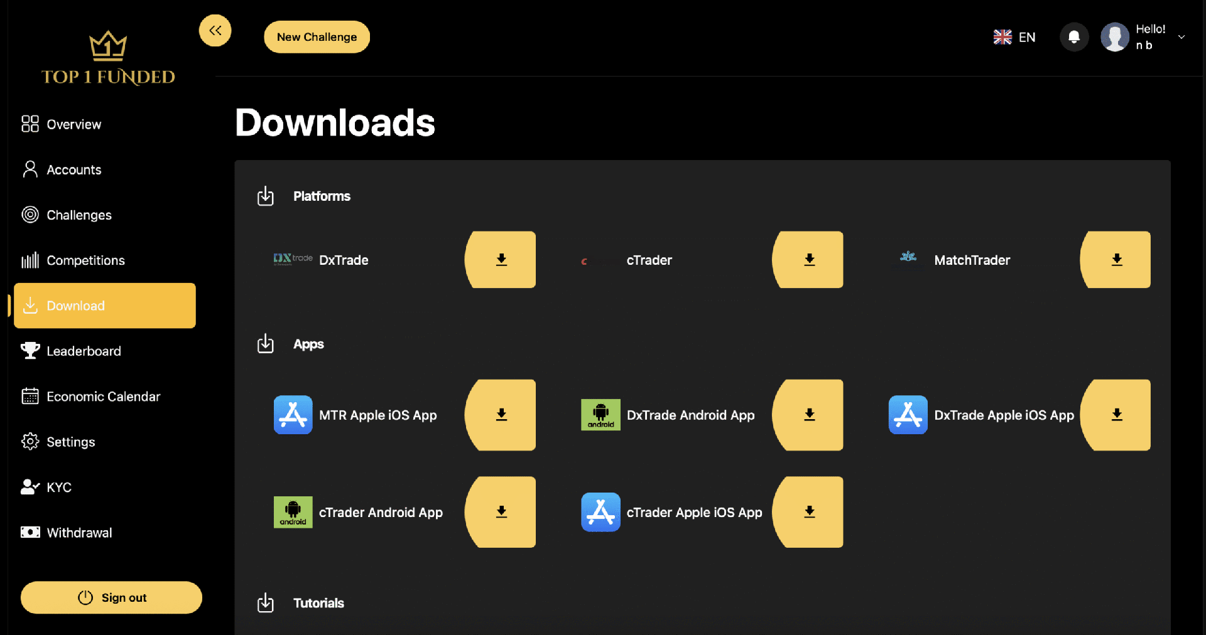Image resolution: width=1206 pixels, height=635 pixels.
Task: Click the Tutorials section heading
Action: pos(318,603)
